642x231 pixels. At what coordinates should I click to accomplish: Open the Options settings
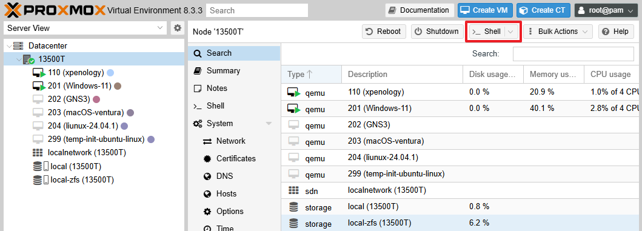point(234,212)
